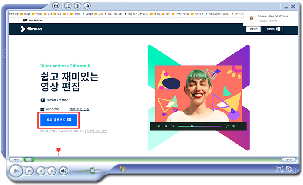
Task: Open the VideoScribe bookmark
Action: [x=217, y=14]
